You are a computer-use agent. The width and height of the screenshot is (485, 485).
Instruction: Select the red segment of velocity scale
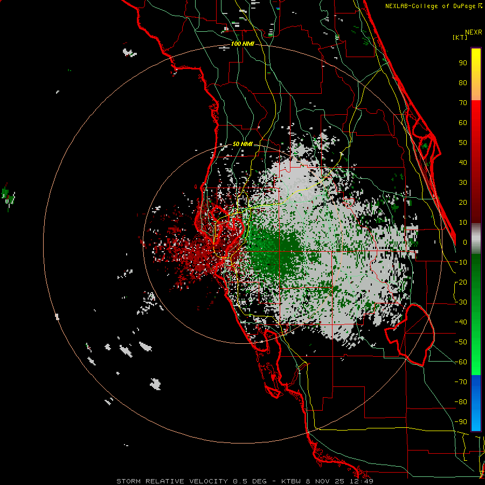click(x=476, y=161)
